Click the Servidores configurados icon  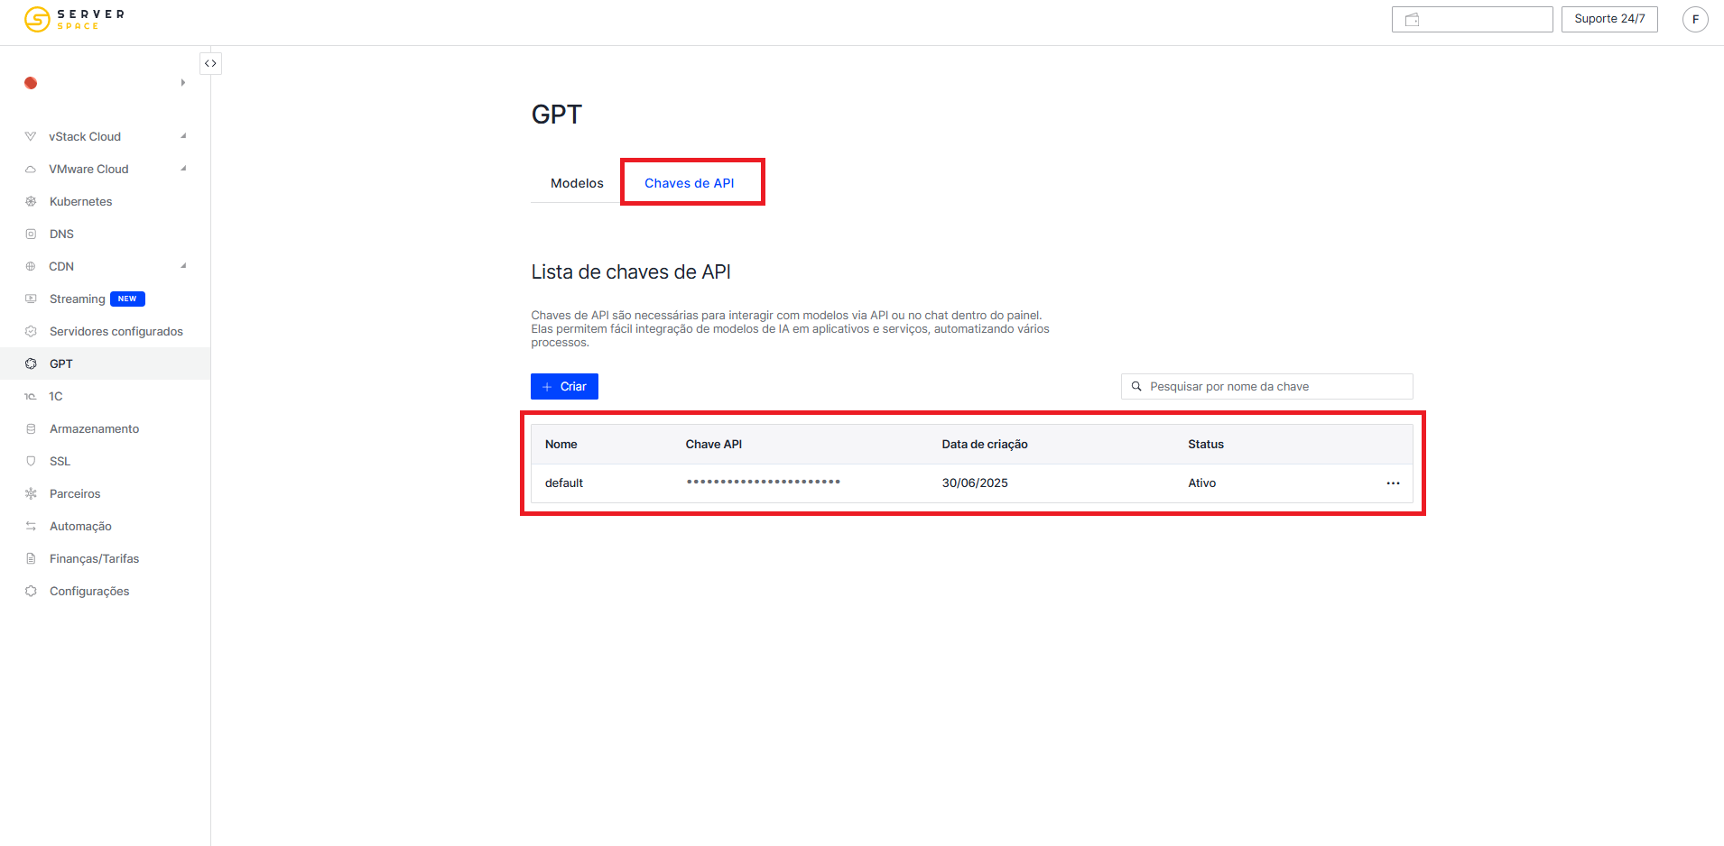click(31, 331)
